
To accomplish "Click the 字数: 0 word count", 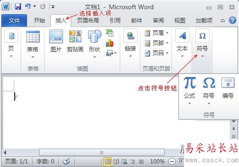I will tap(45, 161).
